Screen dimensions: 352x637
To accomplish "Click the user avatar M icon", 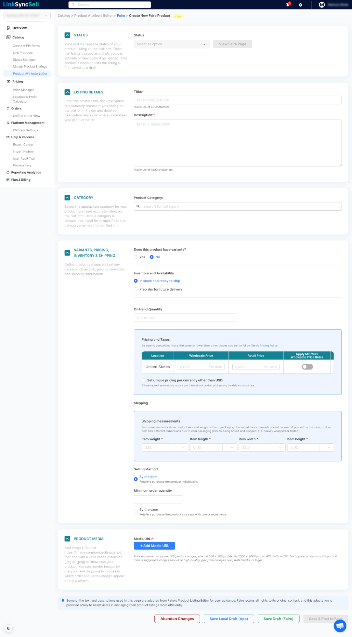I will (322, 4).
